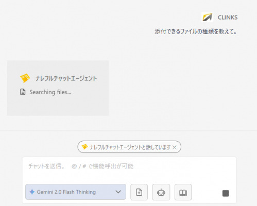The width and height of the screenshot is (257, 206).
Task: Click the CLINKS user name label
Action: click(x=228, y=18)
